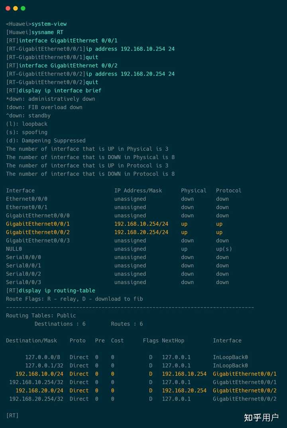Click the Serial0/0/3 interface entry
The image size is (287, 428).
pos(23,283)
